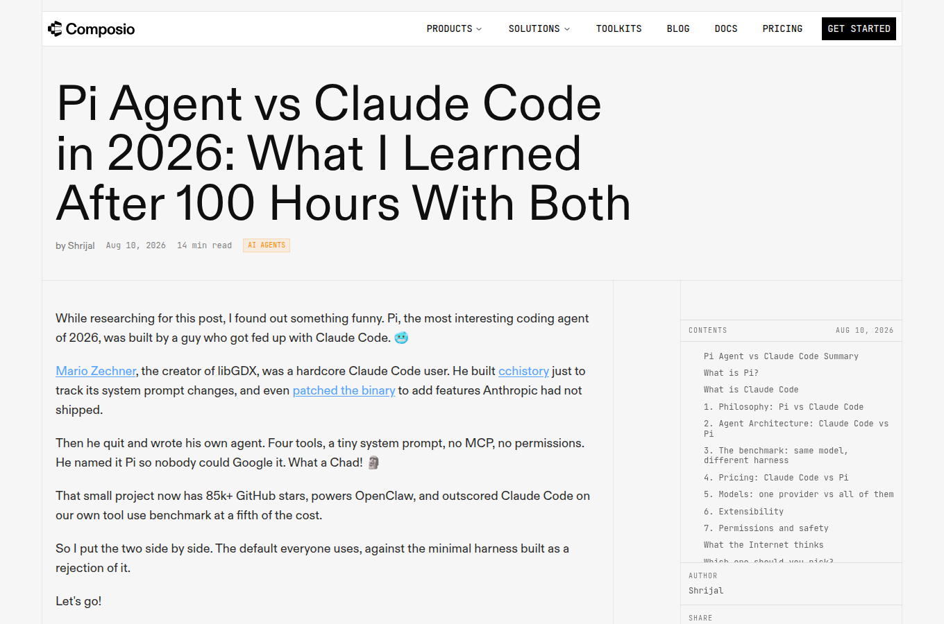This screenshot has height=624, width=944.
Task: Open the Toolkits page
Action: pyautogui.click(x=618, y=28)
